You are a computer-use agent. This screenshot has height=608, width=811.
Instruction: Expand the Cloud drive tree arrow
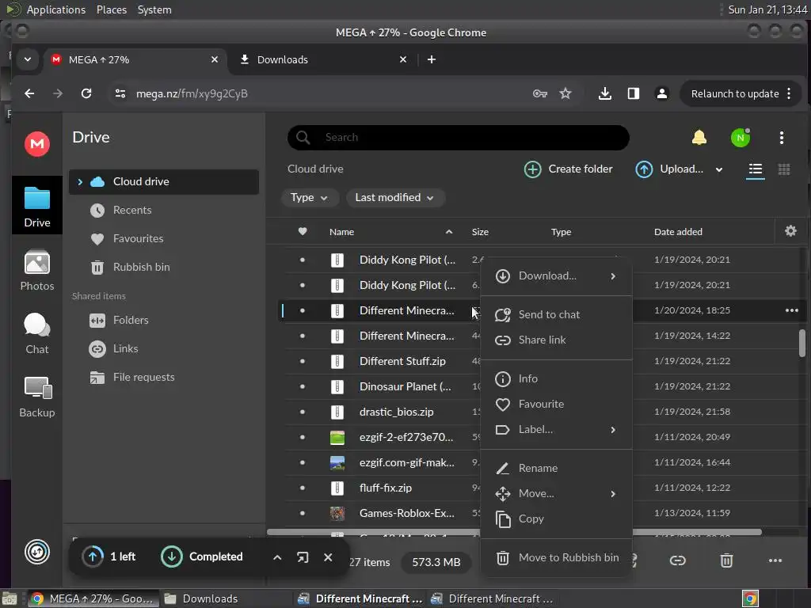pyautogui.click(x=80, y=181)
